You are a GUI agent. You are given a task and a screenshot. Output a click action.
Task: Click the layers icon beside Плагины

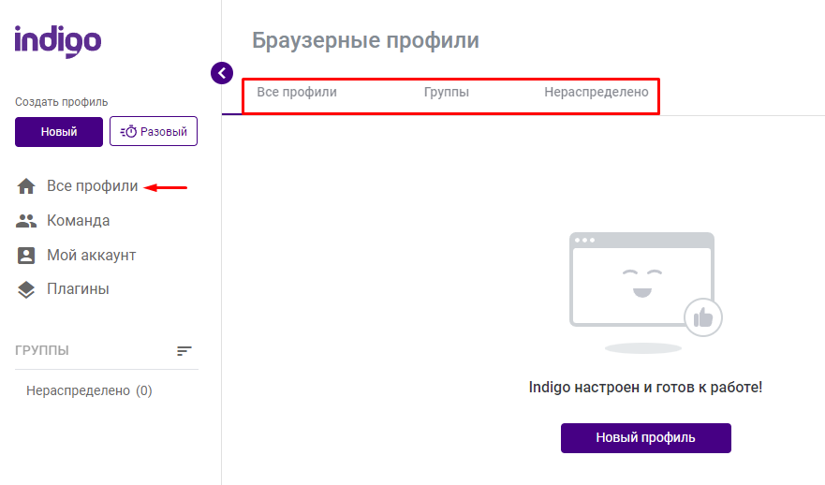[26, 290]
